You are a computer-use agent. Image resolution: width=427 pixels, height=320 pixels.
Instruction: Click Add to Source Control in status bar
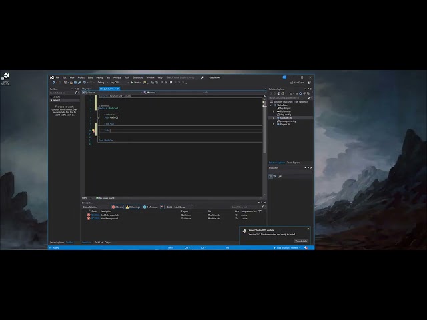click(x=287, y=248)
